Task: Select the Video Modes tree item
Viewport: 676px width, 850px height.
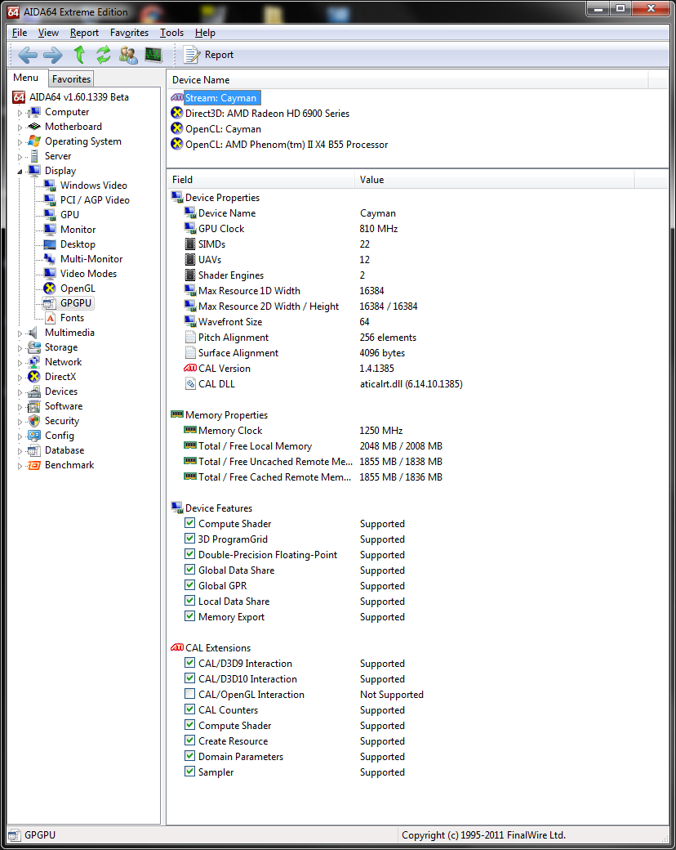Action: tap(88, 273)
